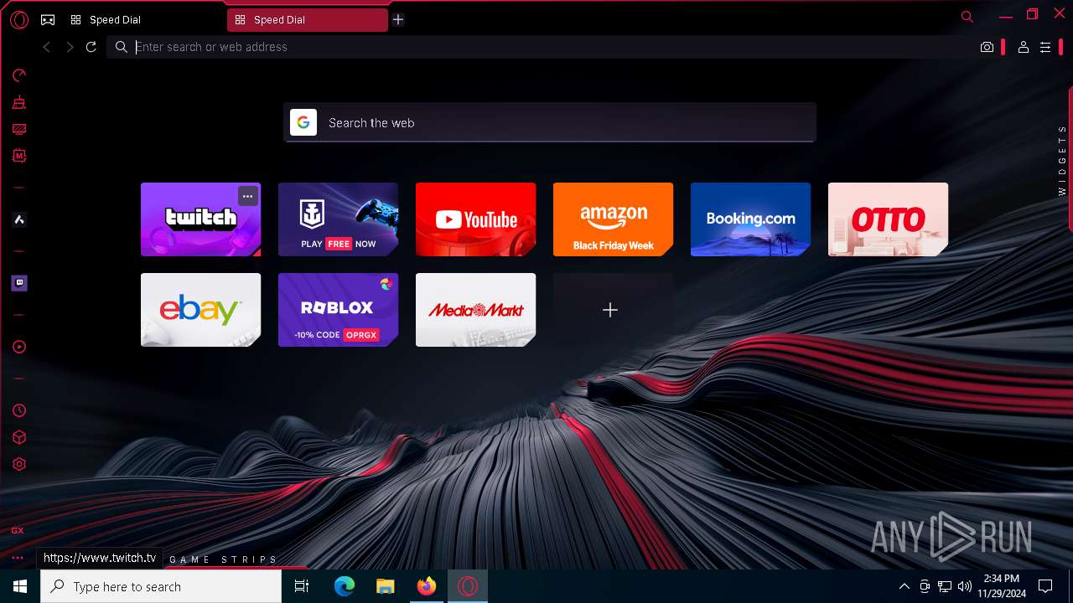
Task: Click the Google logo in search box
Action: [x=303, y=122]
